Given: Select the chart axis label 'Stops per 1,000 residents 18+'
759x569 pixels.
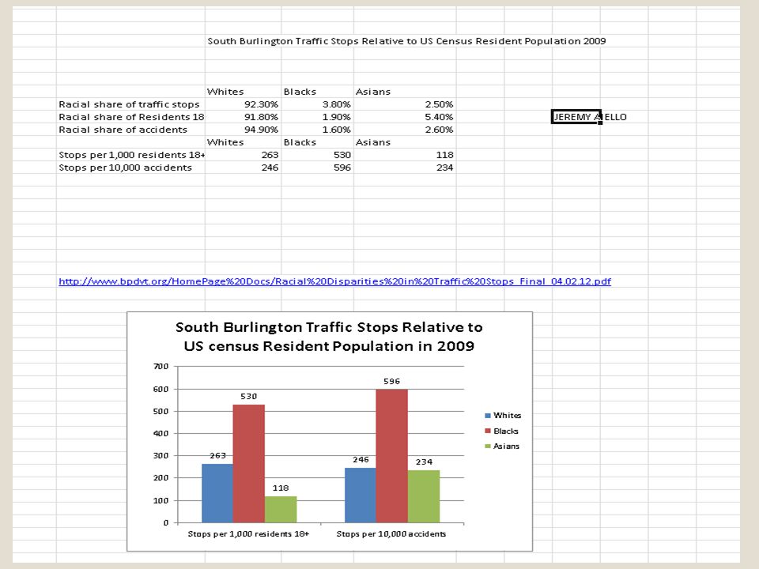Looking at the screenshot, I should pyautogui.click(x=248, y=533).
